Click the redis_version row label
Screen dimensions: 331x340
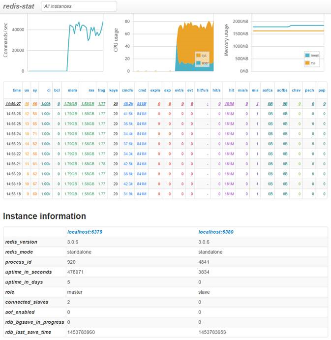[21, 242]
